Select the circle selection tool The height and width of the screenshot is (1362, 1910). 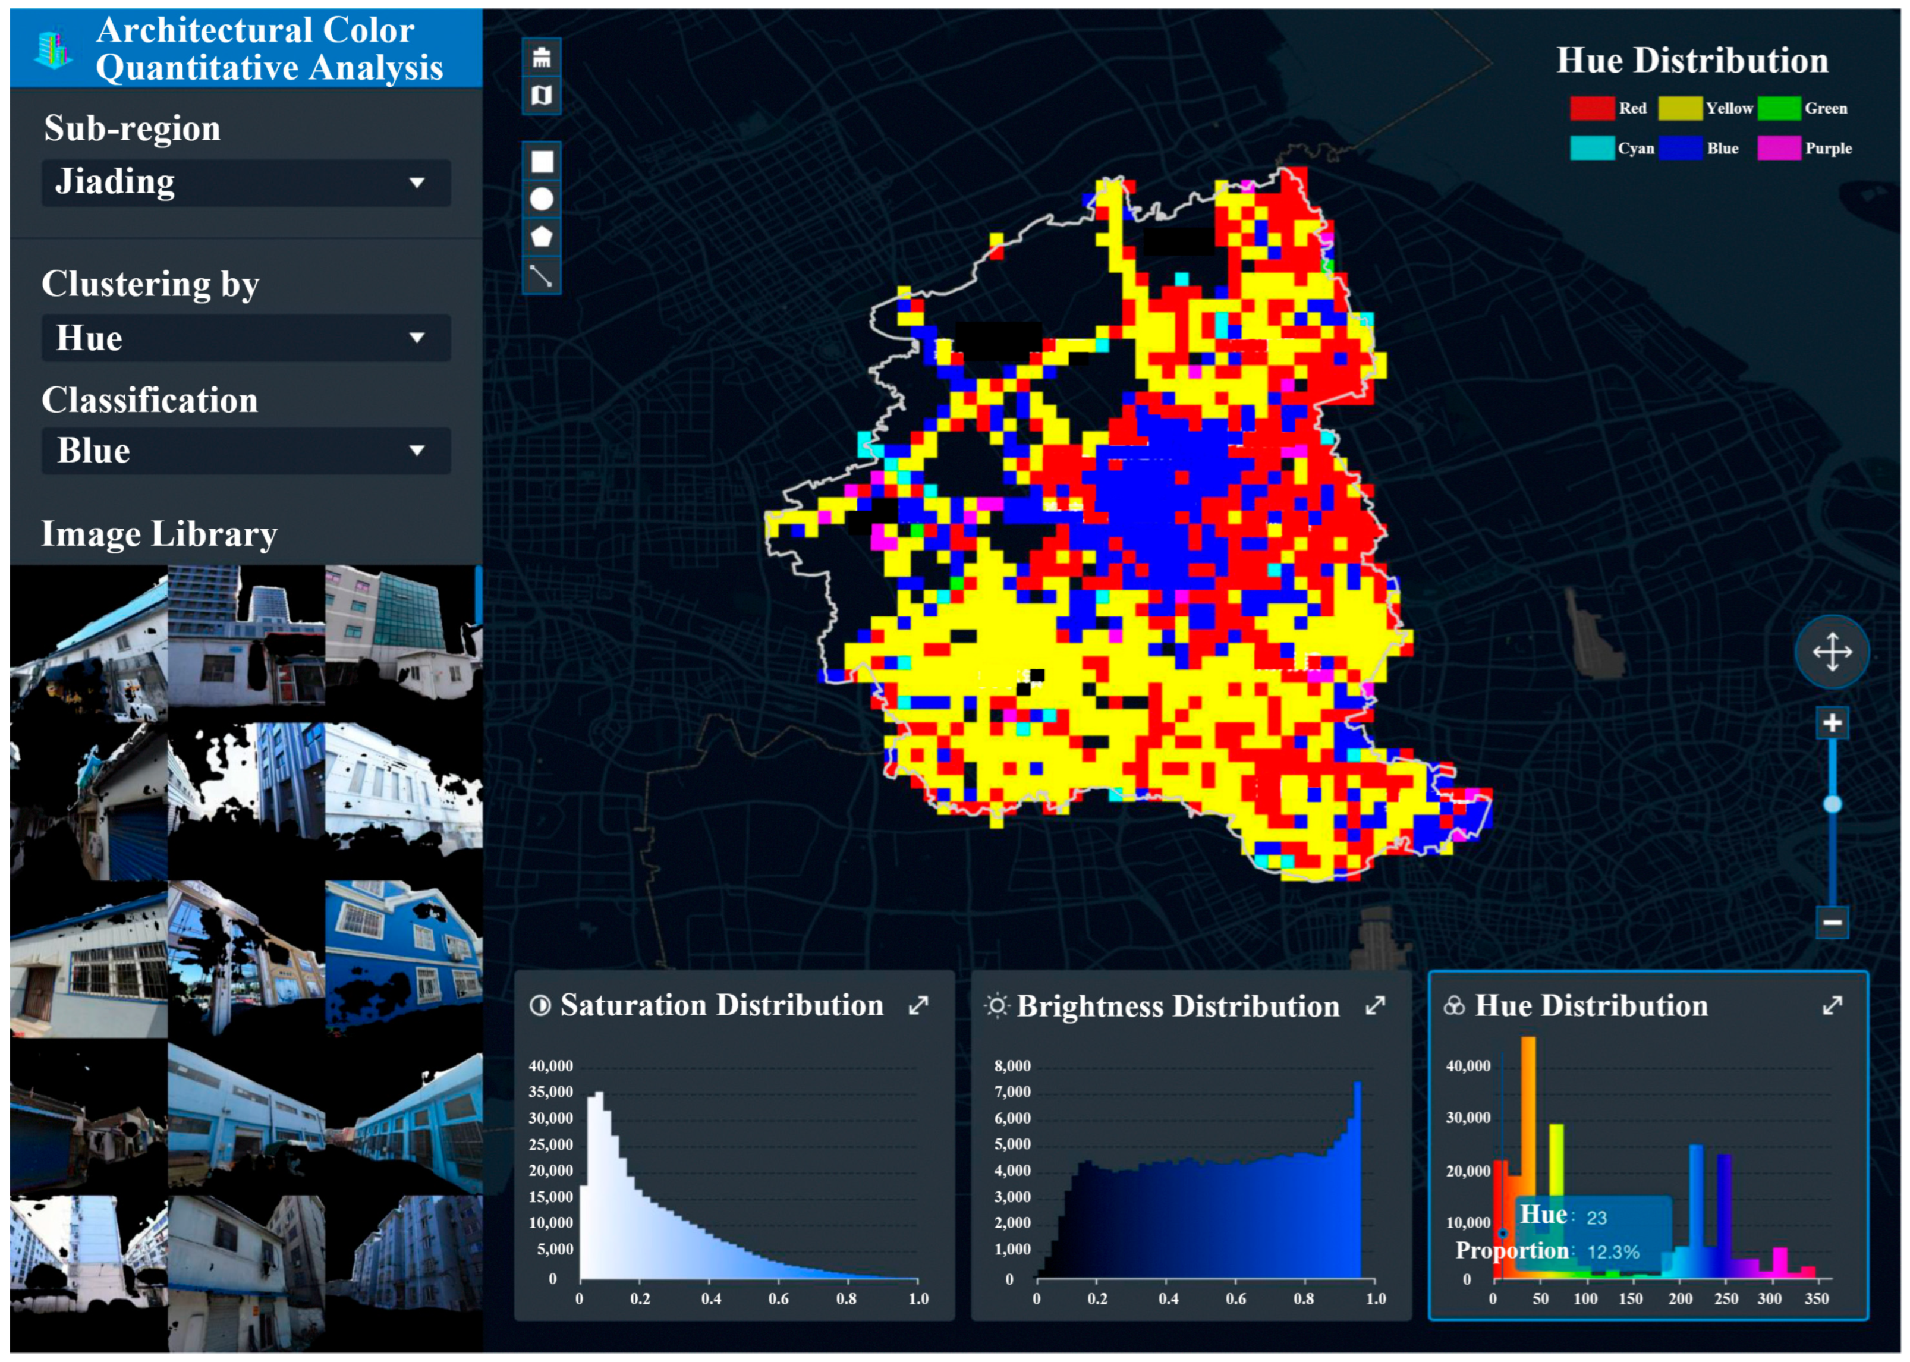pos(542,199)
